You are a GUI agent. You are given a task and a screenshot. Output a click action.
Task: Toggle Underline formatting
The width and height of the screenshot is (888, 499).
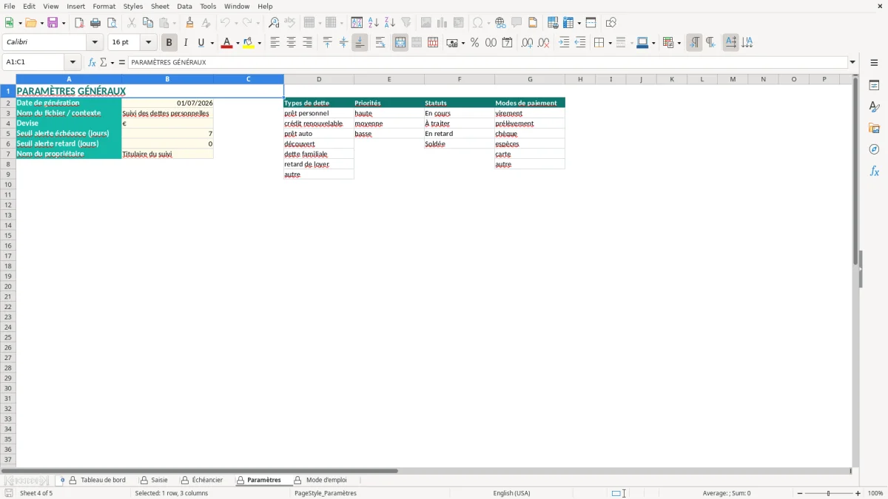(201, 43)
